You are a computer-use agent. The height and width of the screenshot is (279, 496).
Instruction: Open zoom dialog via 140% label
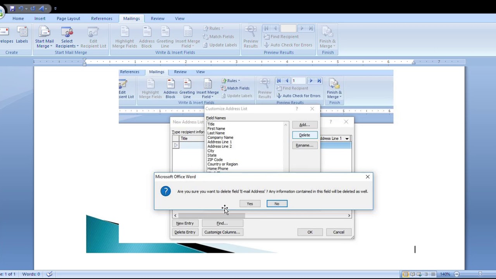tap(445, 274)
